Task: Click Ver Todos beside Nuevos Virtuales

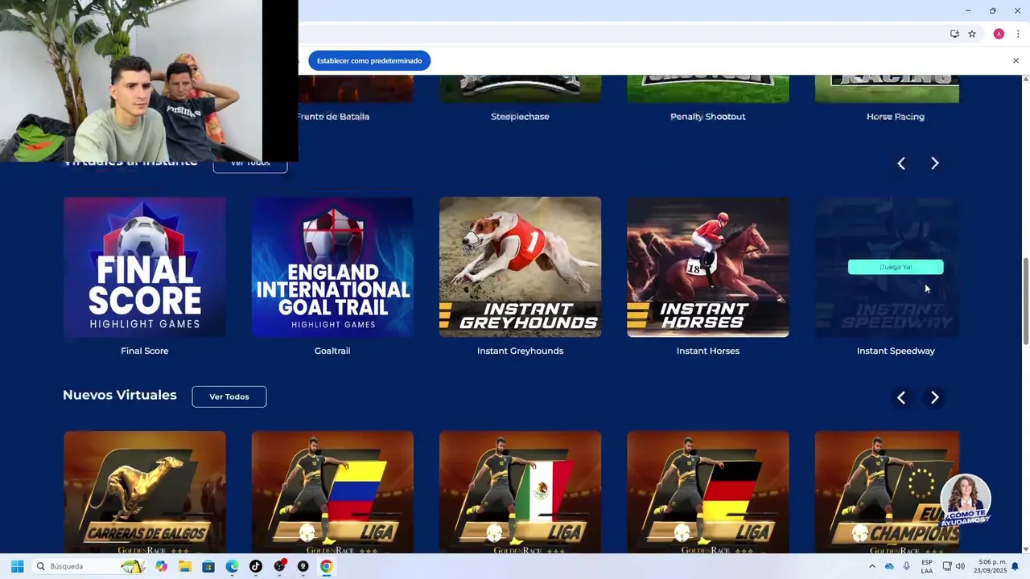Action: pos(229,396)
